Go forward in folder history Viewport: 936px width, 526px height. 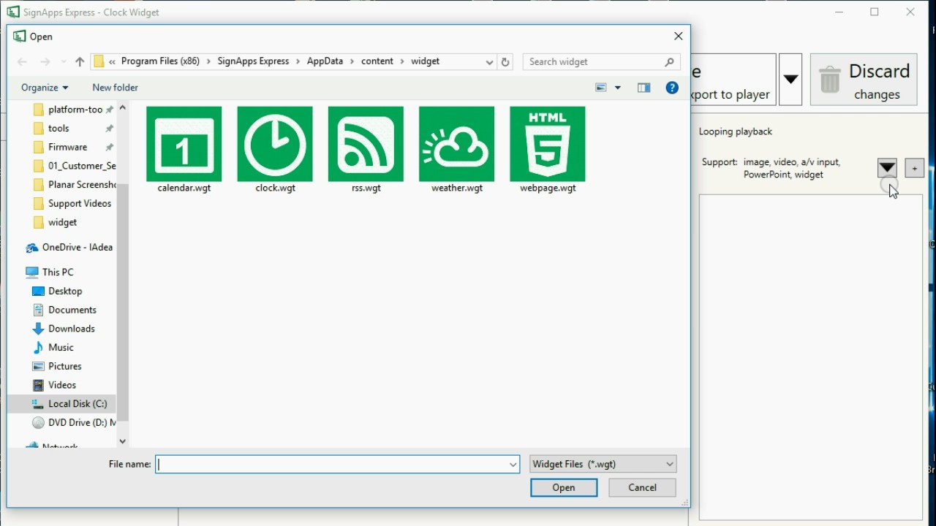(45, 62)
